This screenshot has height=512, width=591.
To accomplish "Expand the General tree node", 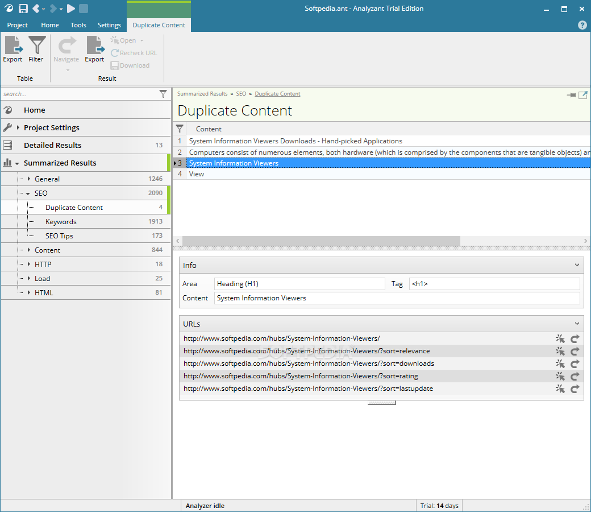I will (x=28, y=179).
